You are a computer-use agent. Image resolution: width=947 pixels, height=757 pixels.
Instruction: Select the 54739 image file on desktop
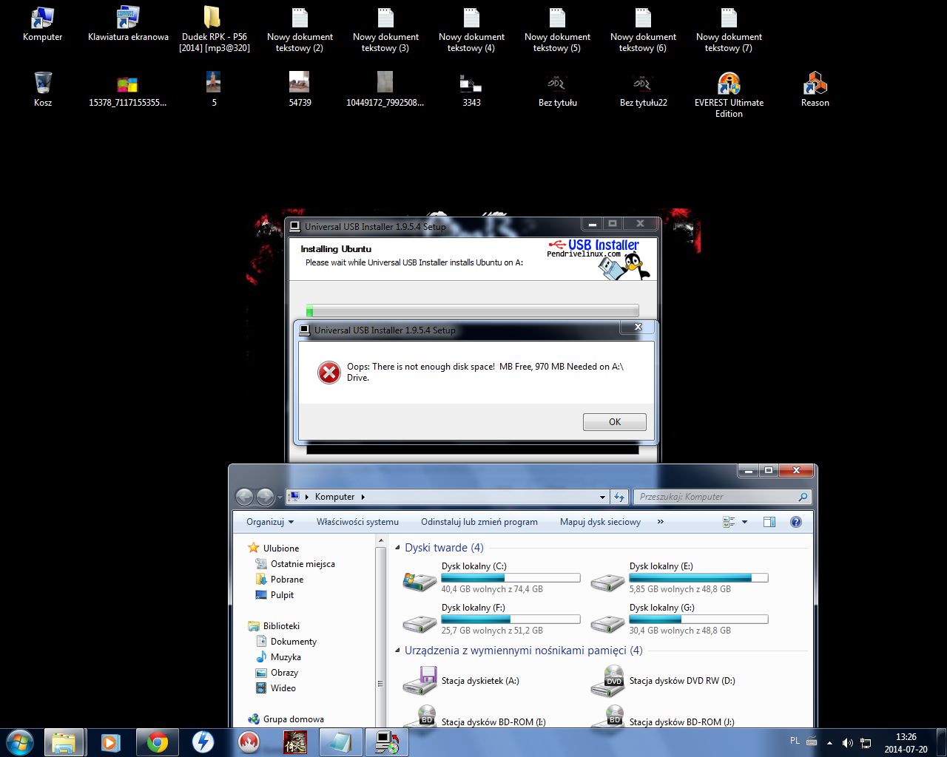tap(300, 89)
